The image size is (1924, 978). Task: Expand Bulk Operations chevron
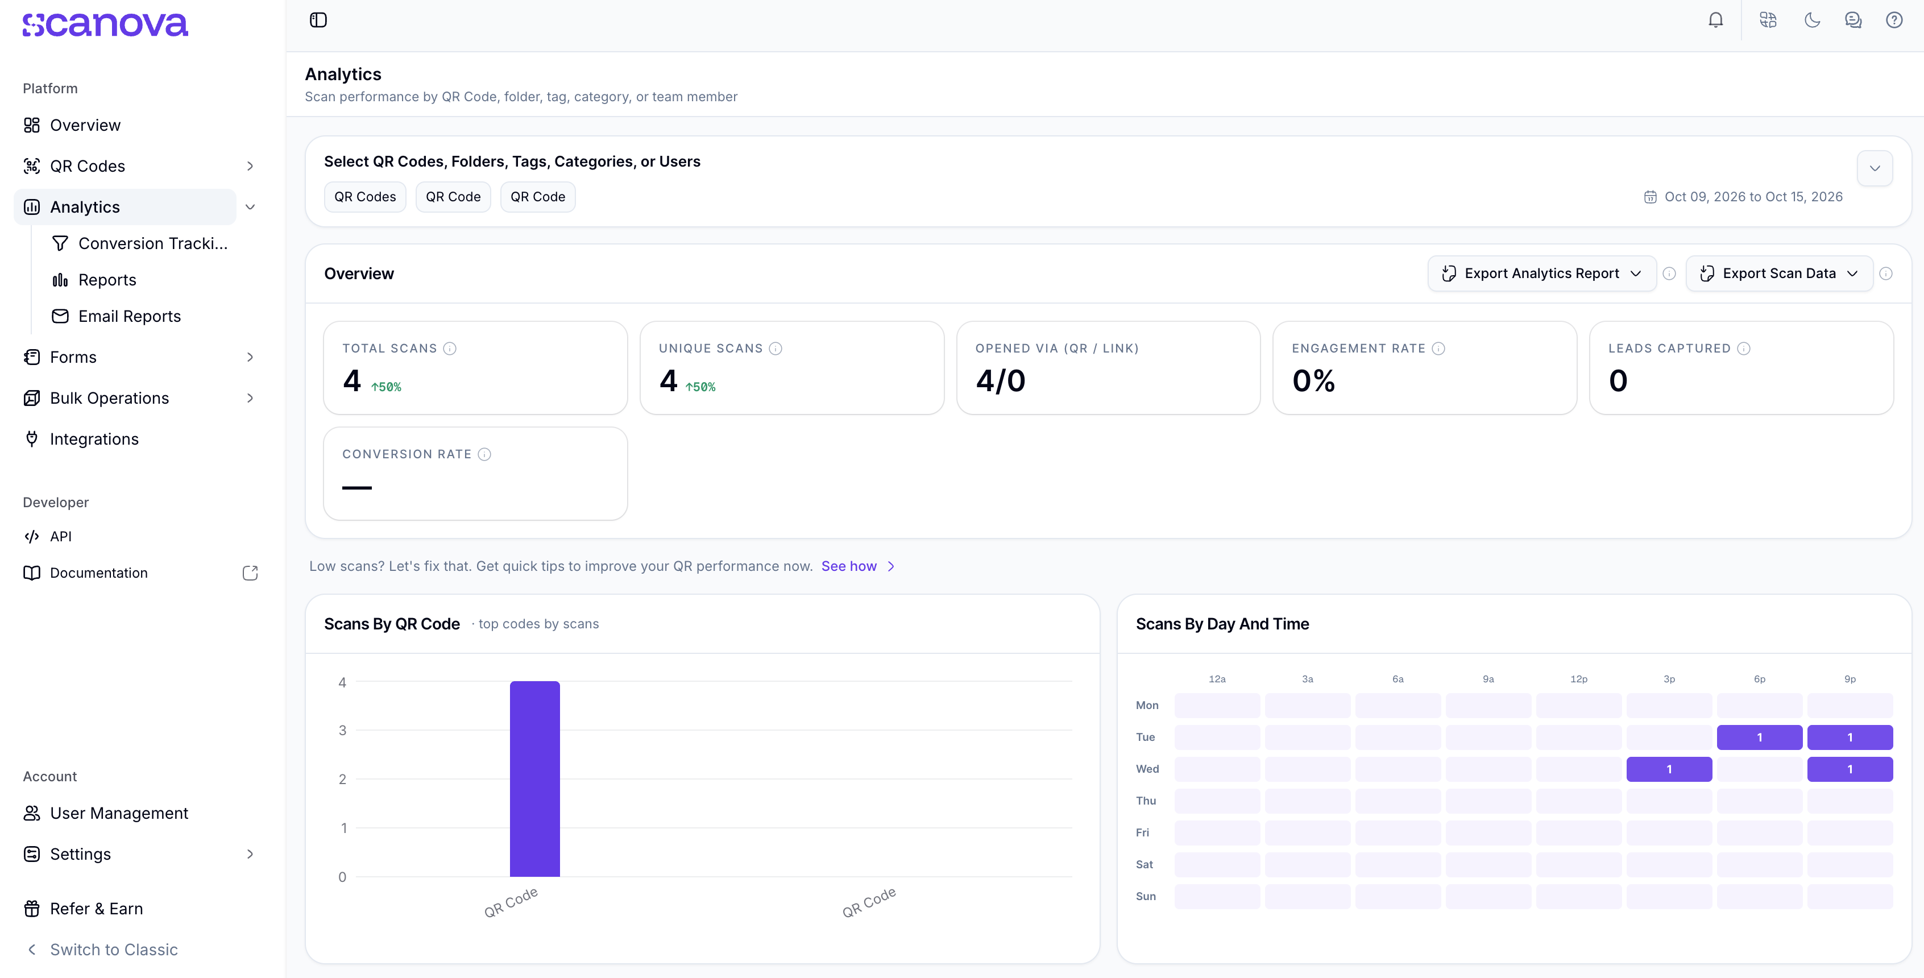tap(250, 398)
